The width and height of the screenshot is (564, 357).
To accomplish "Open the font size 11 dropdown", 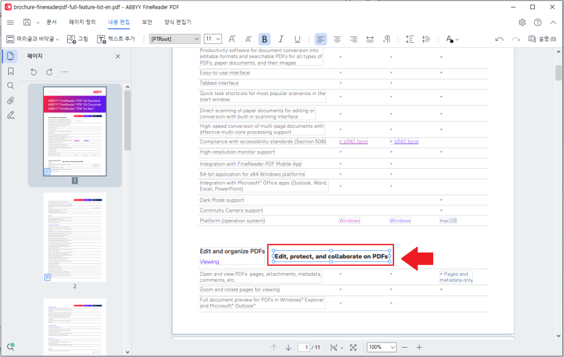I will coord(213,39).
